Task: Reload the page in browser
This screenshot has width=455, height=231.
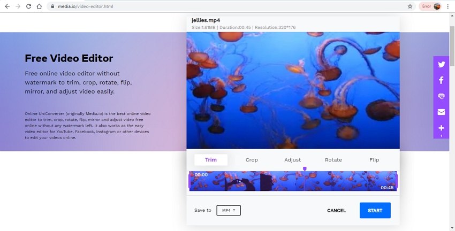Action: pyautogui.click(x=28, y=6)
